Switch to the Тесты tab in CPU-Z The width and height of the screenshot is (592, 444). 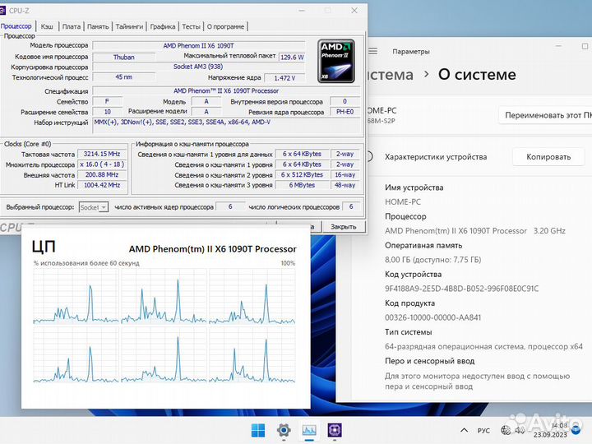[x=191, y=26]
